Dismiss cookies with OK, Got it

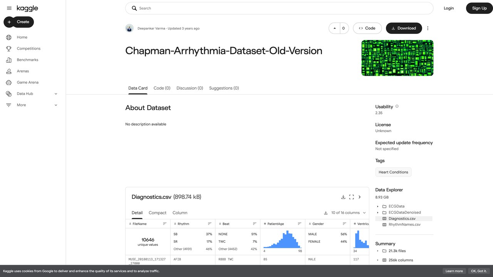coord(479,271)
